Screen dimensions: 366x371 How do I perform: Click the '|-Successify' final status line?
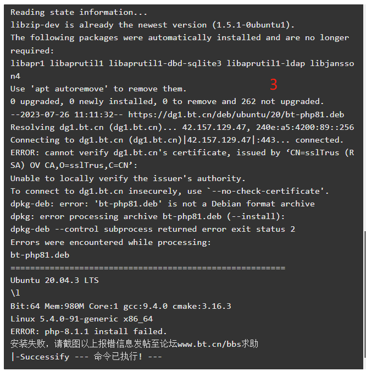coord(86,357)
